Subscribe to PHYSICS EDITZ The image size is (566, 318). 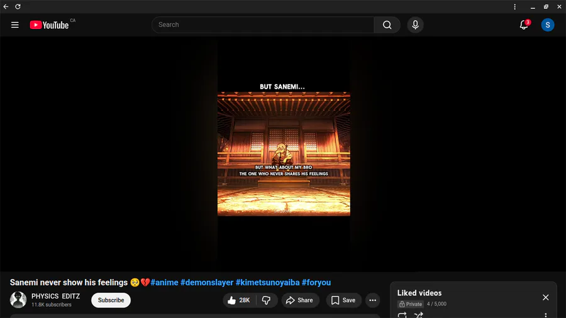(x=111, y=300)
